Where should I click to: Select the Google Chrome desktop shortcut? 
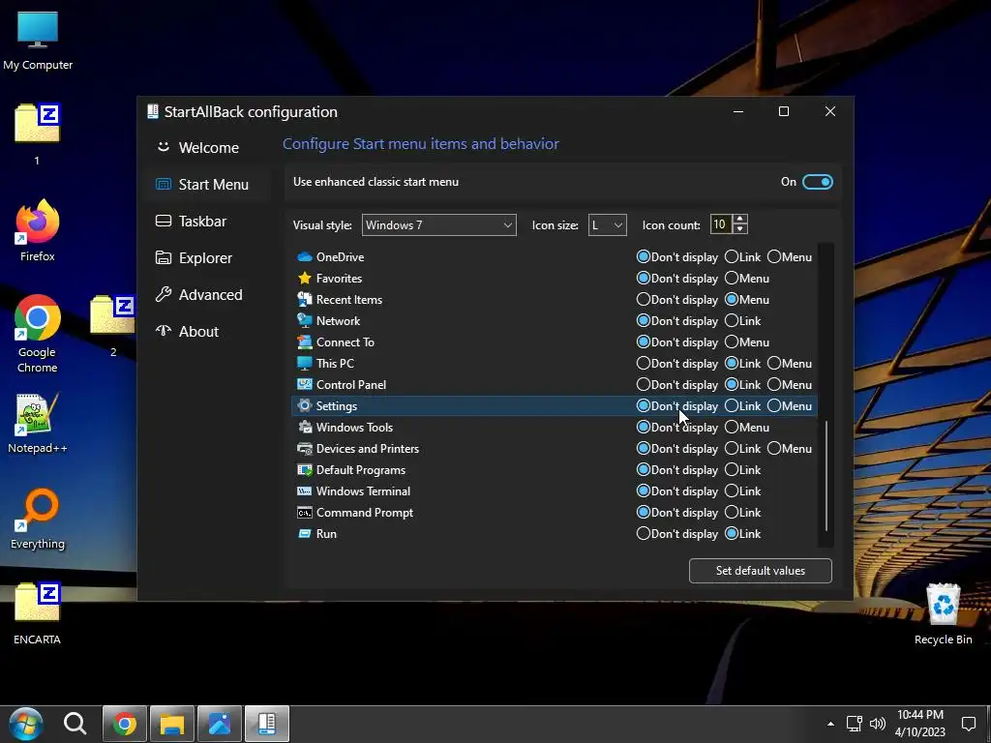(38, 334)
